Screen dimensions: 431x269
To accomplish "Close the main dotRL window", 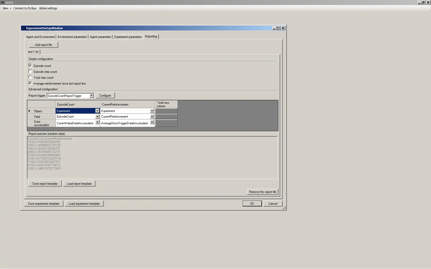I will pos(428,2).
